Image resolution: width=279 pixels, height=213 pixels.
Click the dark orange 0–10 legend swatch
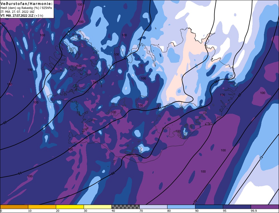click(x=14, y=207)
